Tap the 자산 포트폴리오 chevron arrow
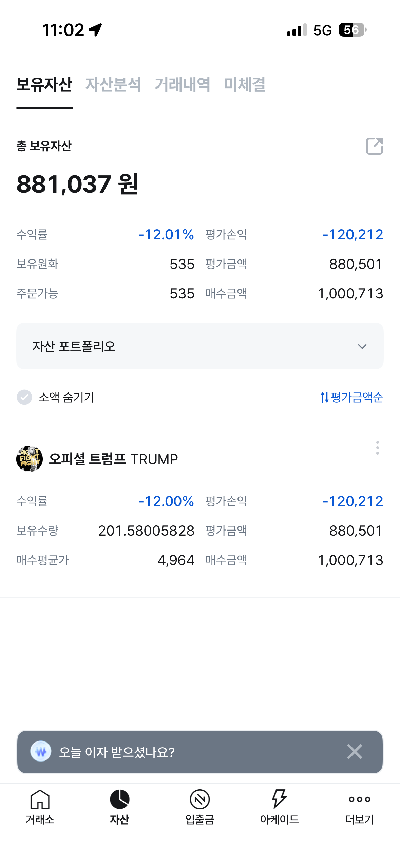The image size is (400, 867). tap(362, 346)
